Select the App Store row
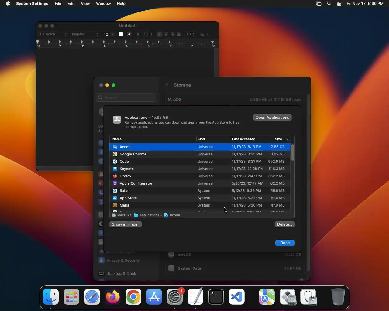Screen dimensions: 389x311 200,198
